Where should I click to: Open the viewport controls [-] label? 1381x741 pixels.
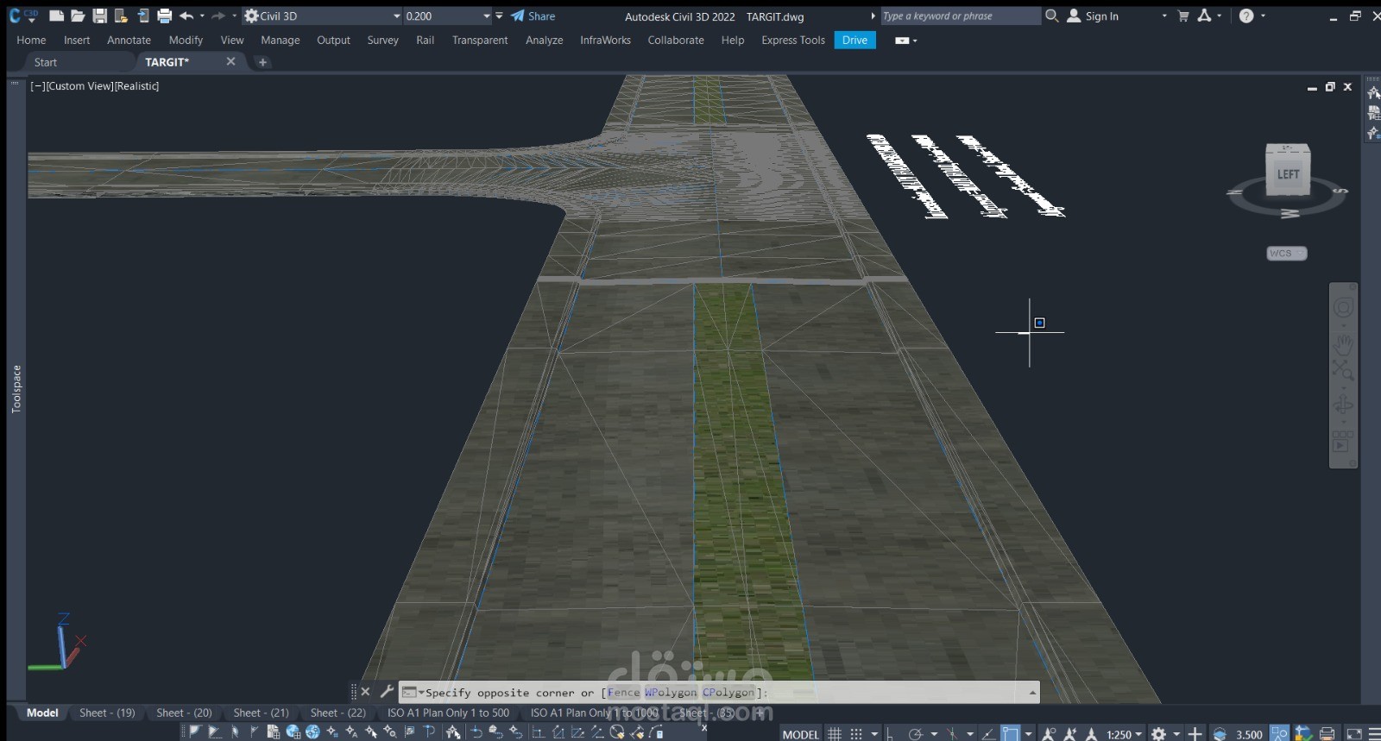[x=37, y=86]
